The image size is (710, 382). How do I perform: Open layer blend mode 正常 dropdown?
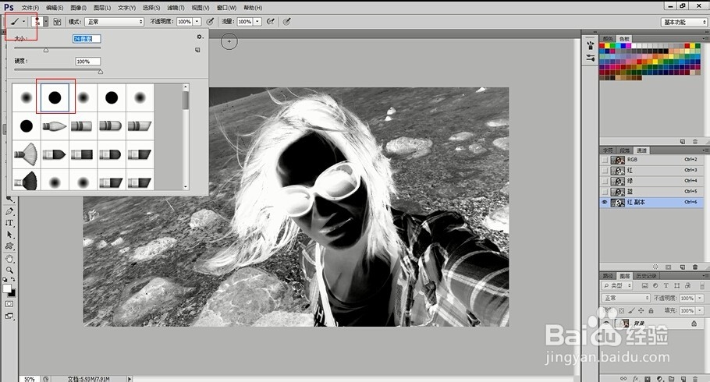coord(626,298)
